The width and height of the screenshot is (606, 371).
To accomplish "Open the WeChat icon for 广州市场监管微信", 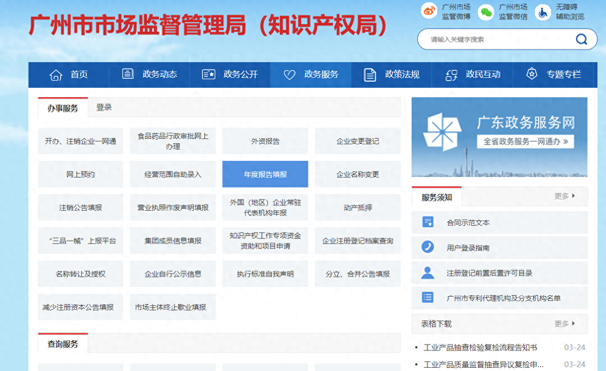I will [486, 12].
